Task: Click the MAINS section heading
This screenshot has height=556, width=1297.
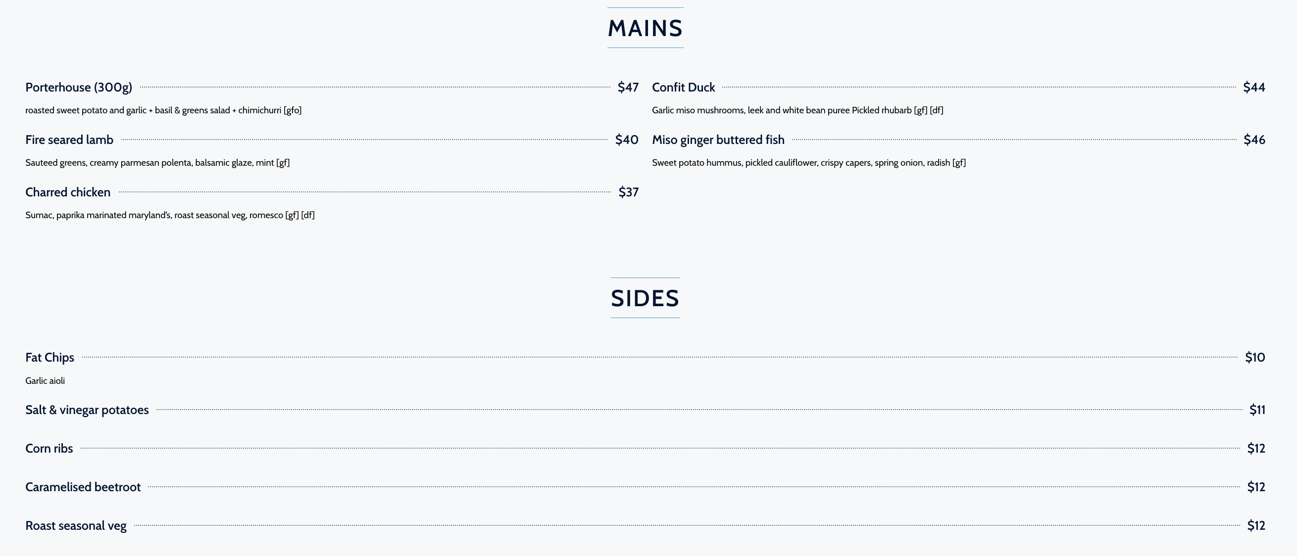Action: [x=645, y=28]
